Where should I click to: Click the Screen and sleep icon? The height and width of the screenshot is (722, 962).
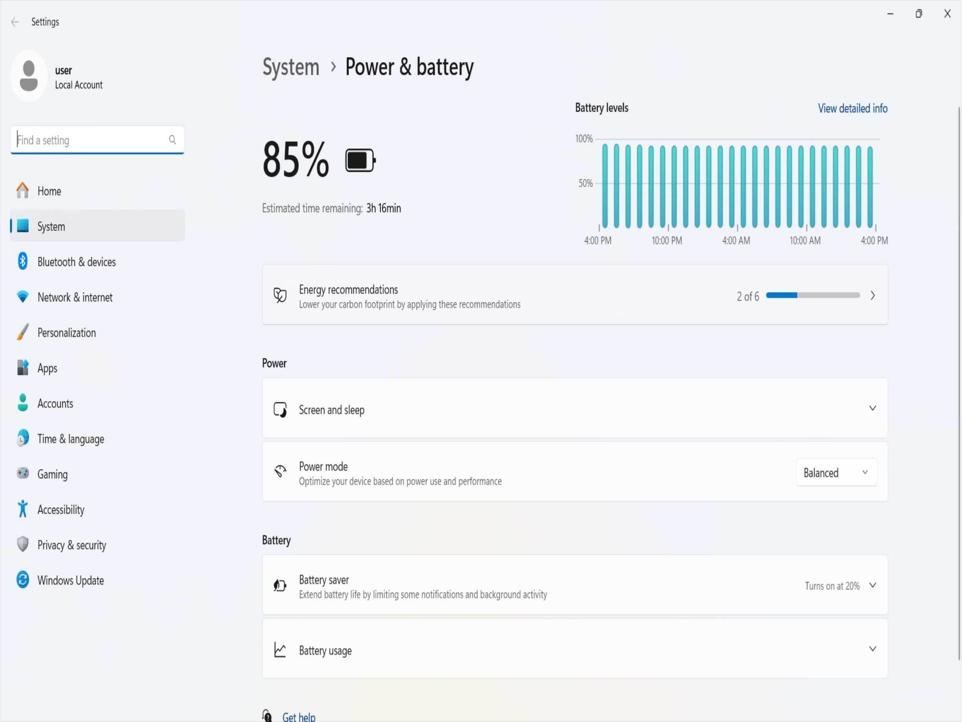point(280,409)
